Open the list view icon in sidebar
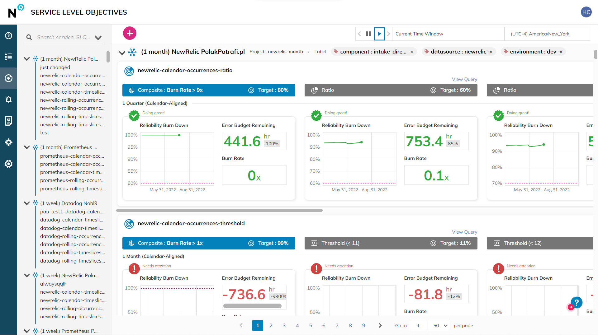 [x=8, y=57]
